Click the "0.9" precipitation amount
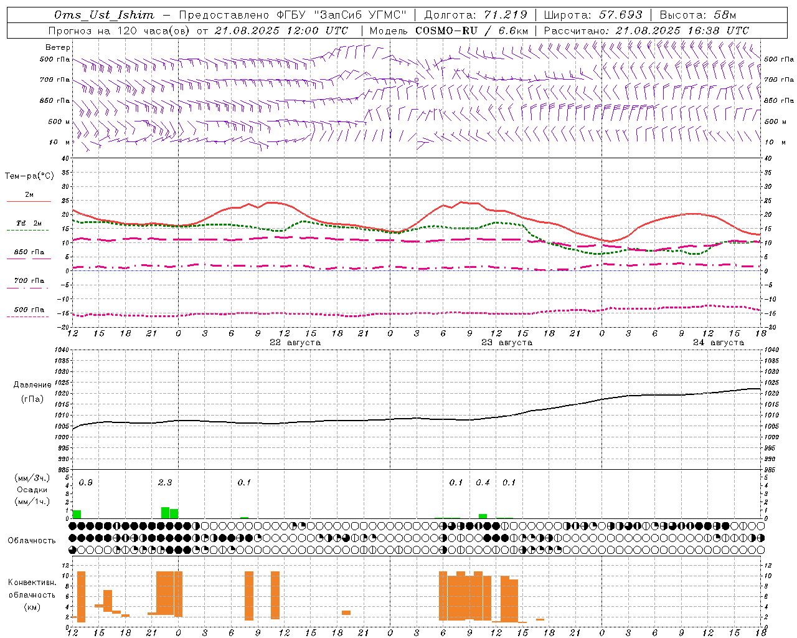797x638 pixels. 86,483
